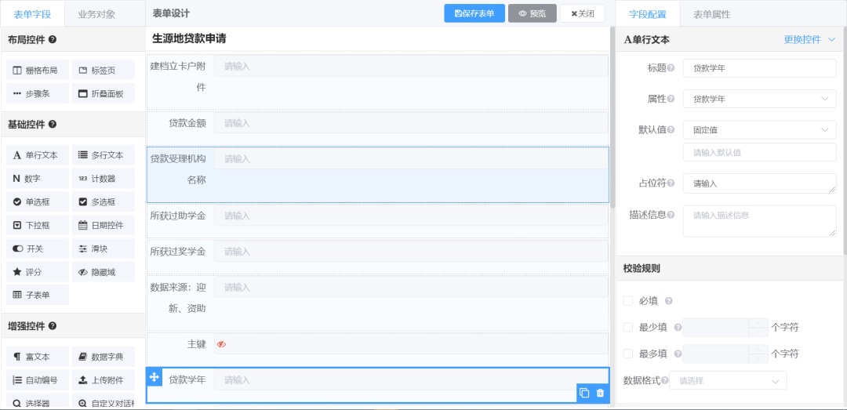Click the 预览 preview button
The image size is (847, 410).
tap(533, 13)
